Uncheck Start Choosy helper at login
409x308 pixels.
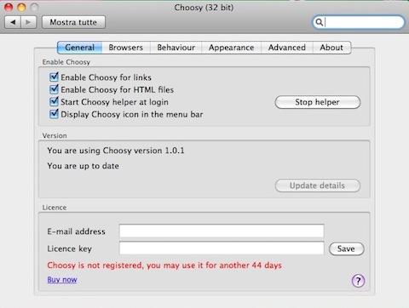coord(54,101)
